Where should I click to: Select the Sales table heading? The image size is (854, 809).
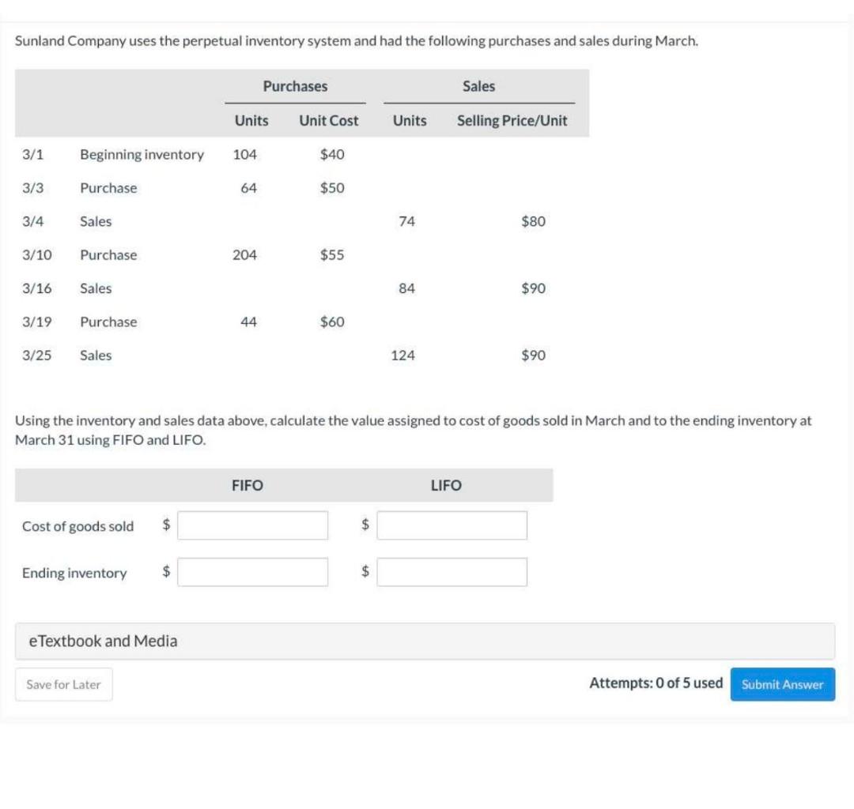coord(478,86)
